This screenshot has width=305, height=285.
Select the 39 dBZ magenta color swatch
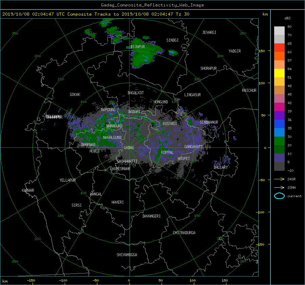[279, 107]
